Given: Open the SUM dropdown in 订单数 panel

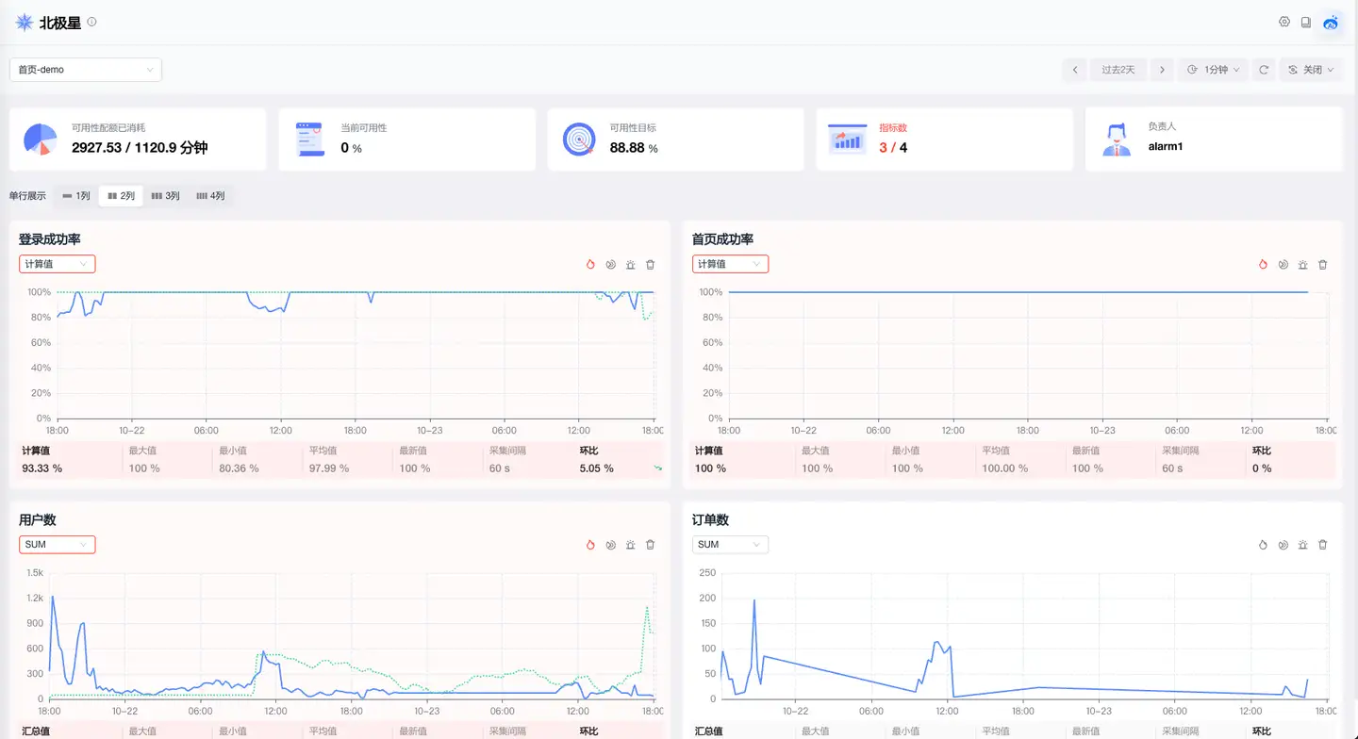Looking at the screenshot, I should (x=730, y=545).
